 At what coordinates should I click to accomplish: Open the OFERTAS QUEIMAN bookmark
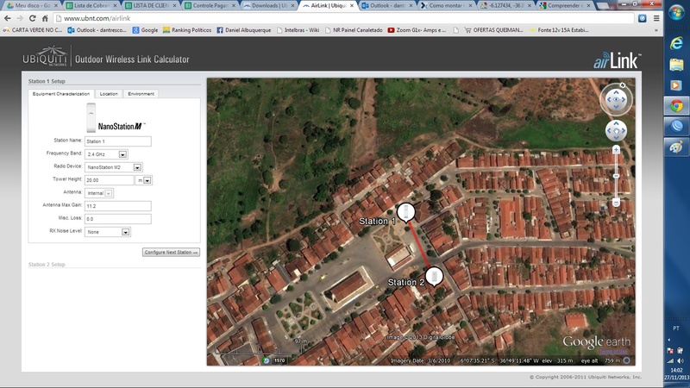pyautogui.click(x=493, y=30)
